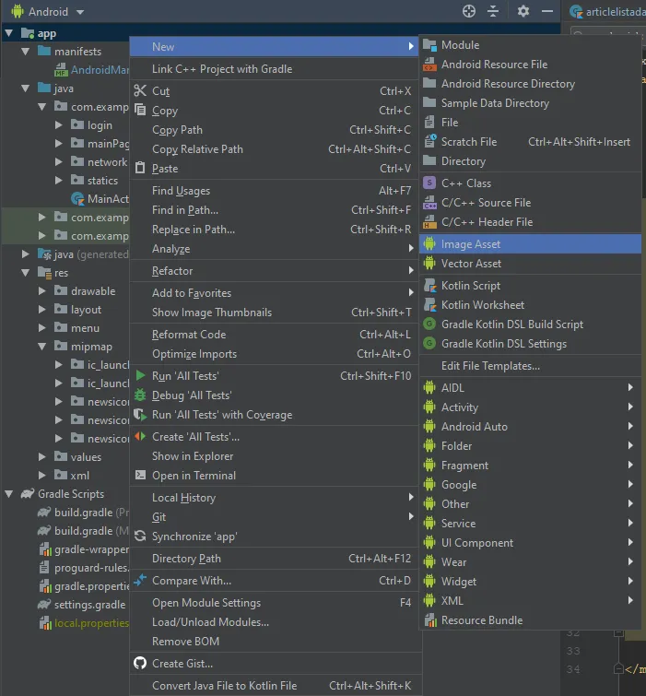Select the network package

pyautogui.click(x=107, y=162)
